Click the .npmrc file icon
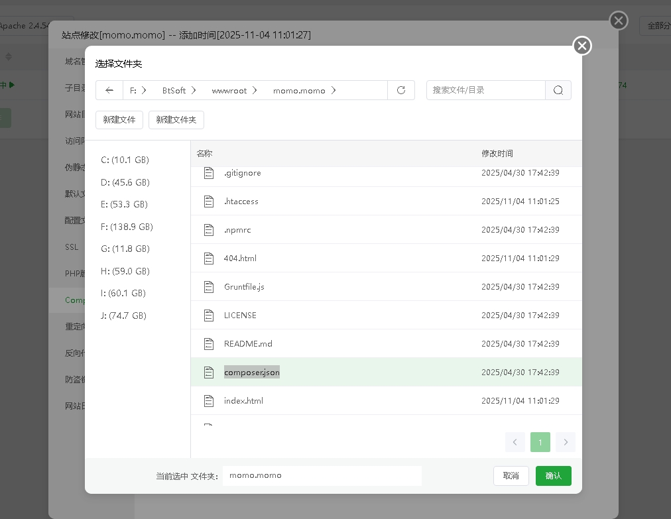671x519 pixels. tap(209, 229)
